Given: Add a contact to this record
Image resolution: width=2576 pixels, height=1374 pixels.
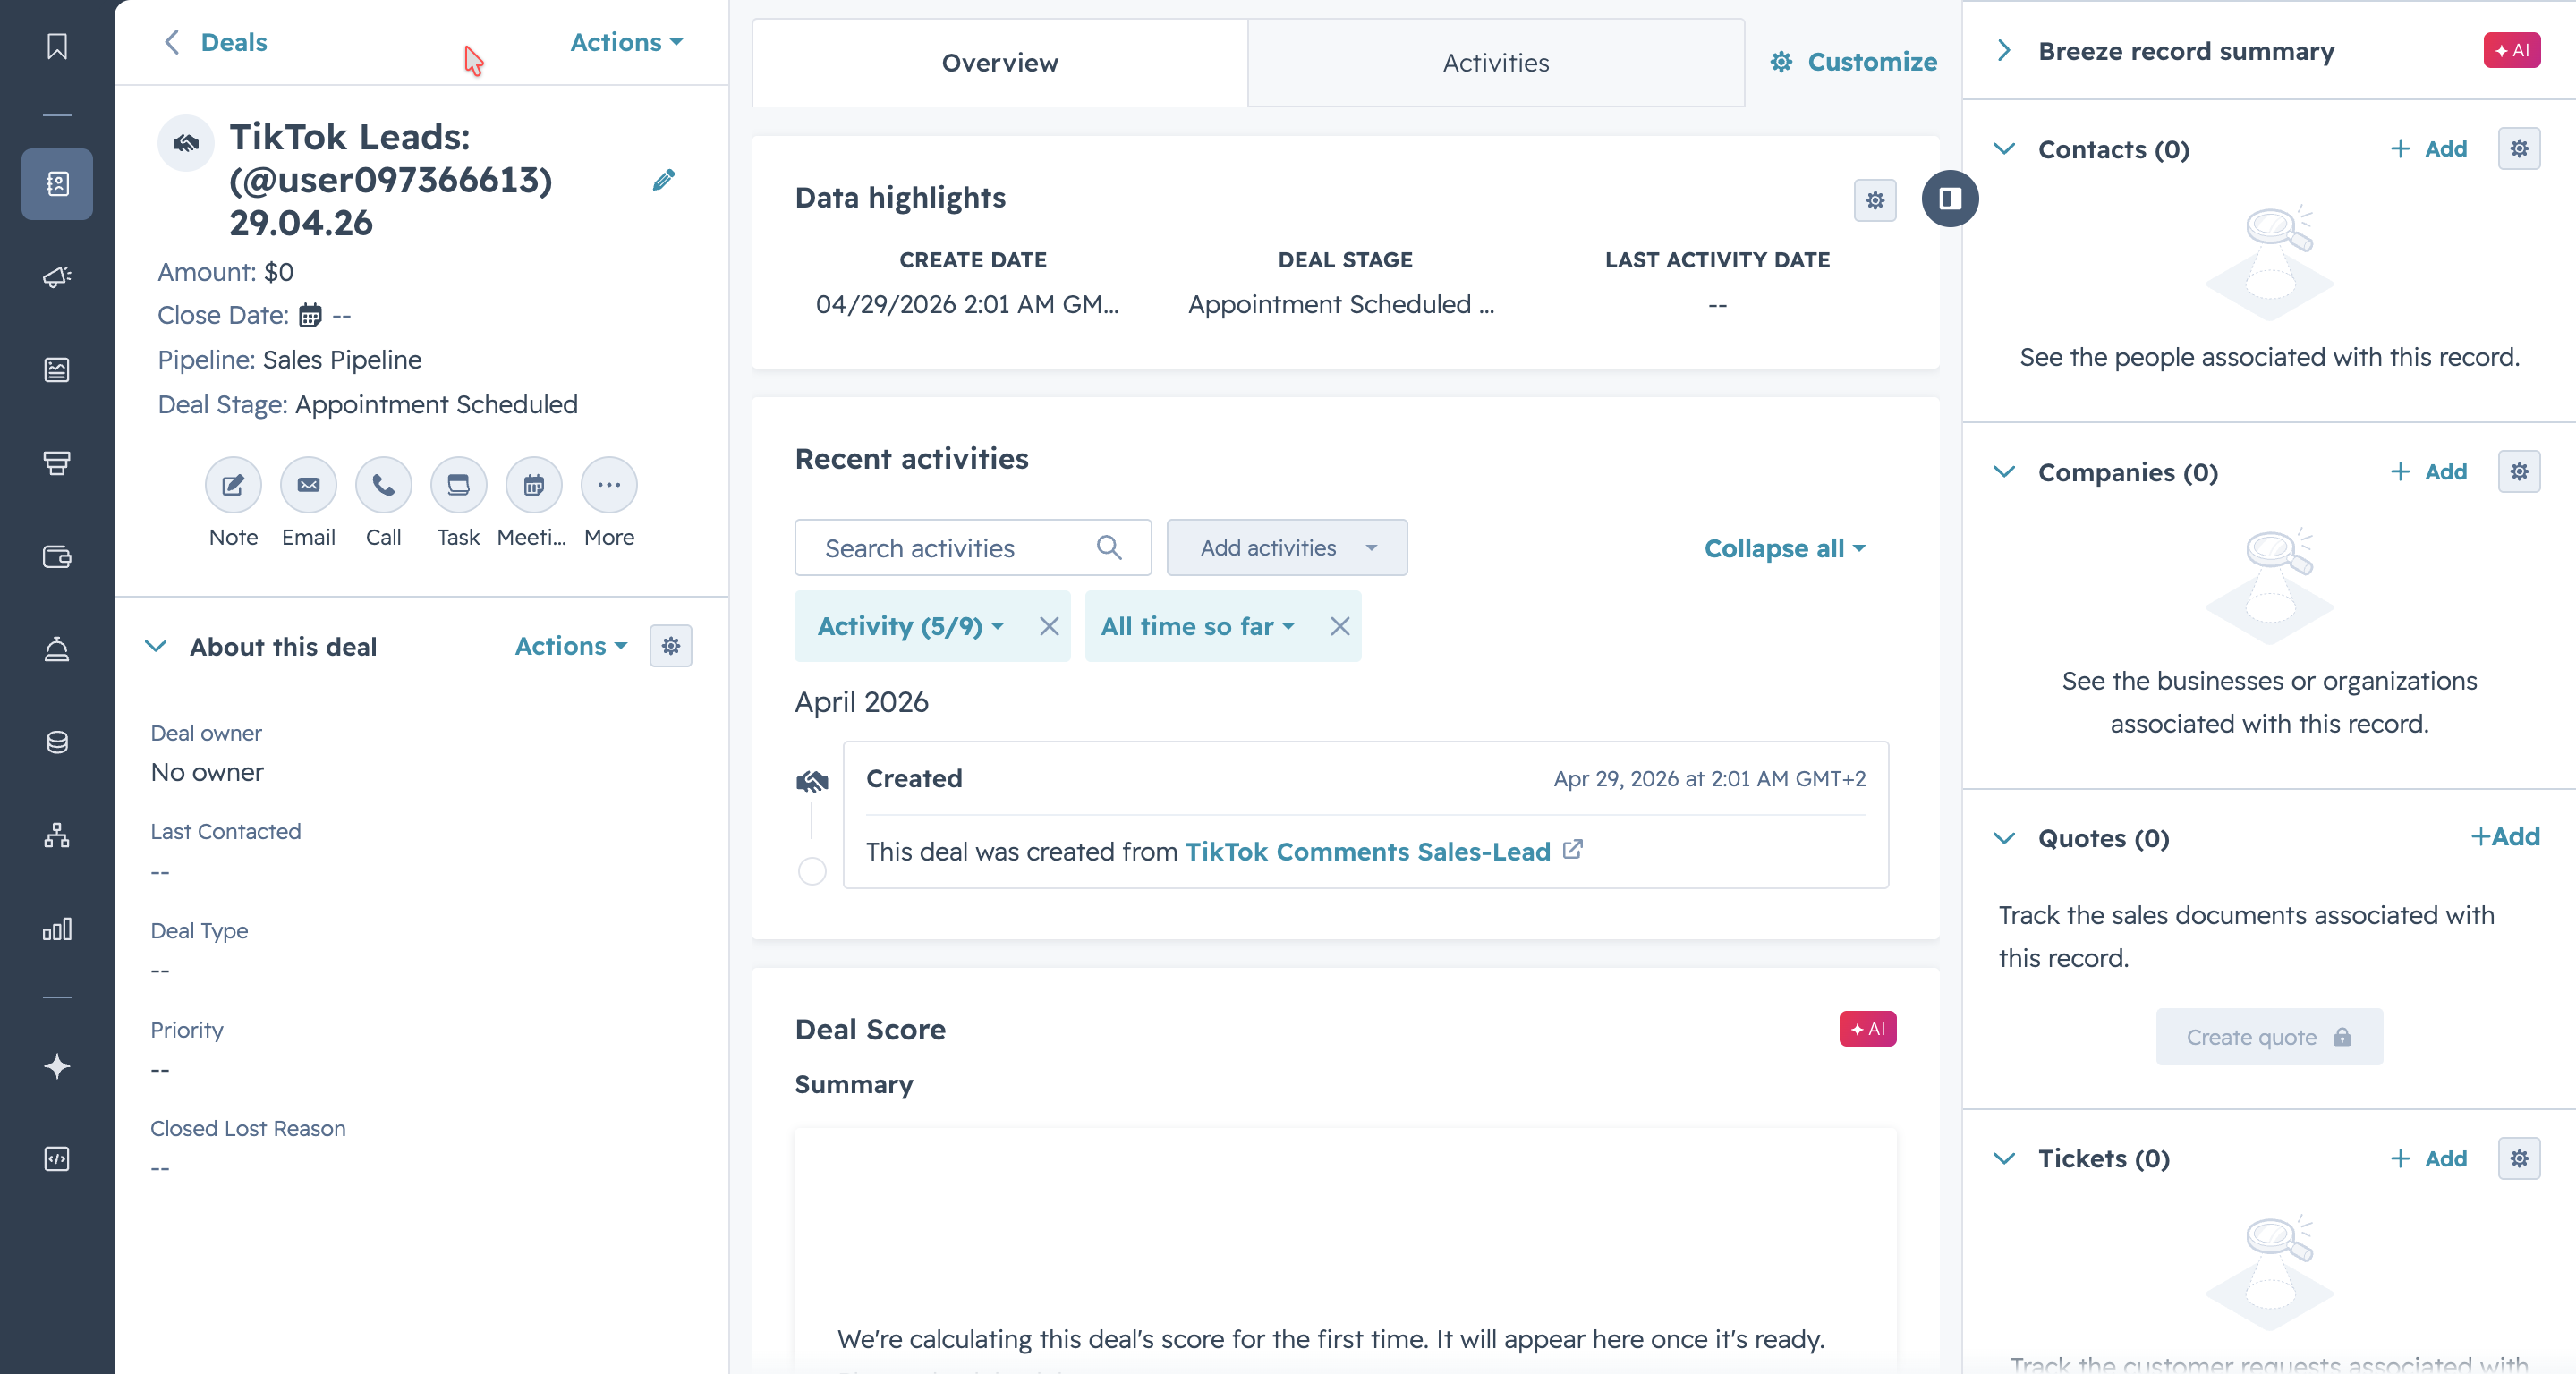Looking at the screenshot, I should click(2429, 149).
